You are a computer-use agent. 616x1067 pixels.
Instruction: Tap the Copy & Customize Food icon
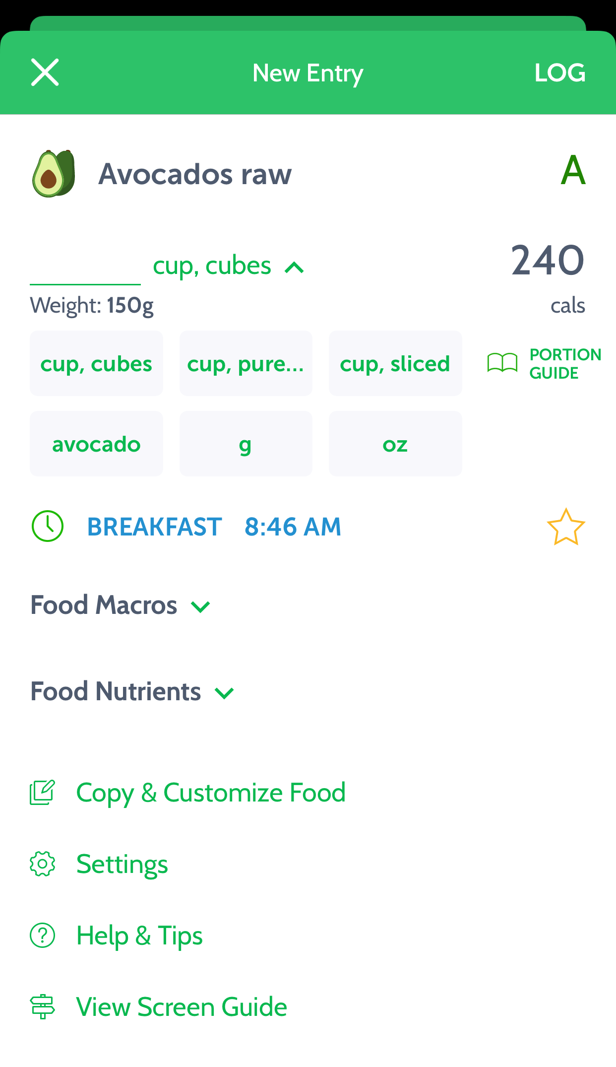(42, 793)
